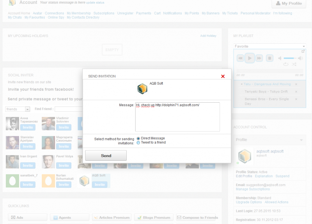Viewport: 312px width, 224px height.
Task: Open Manage Subscriptions link
Action: point(253,189)
